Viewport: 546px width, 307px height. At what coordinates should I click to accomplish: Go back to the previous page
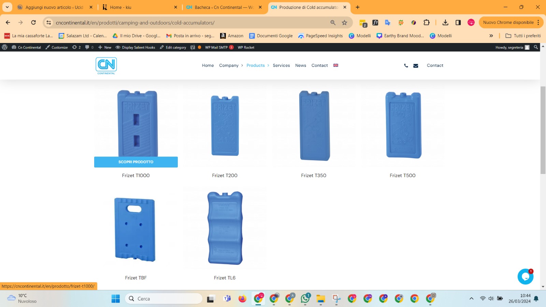(8, 23)
